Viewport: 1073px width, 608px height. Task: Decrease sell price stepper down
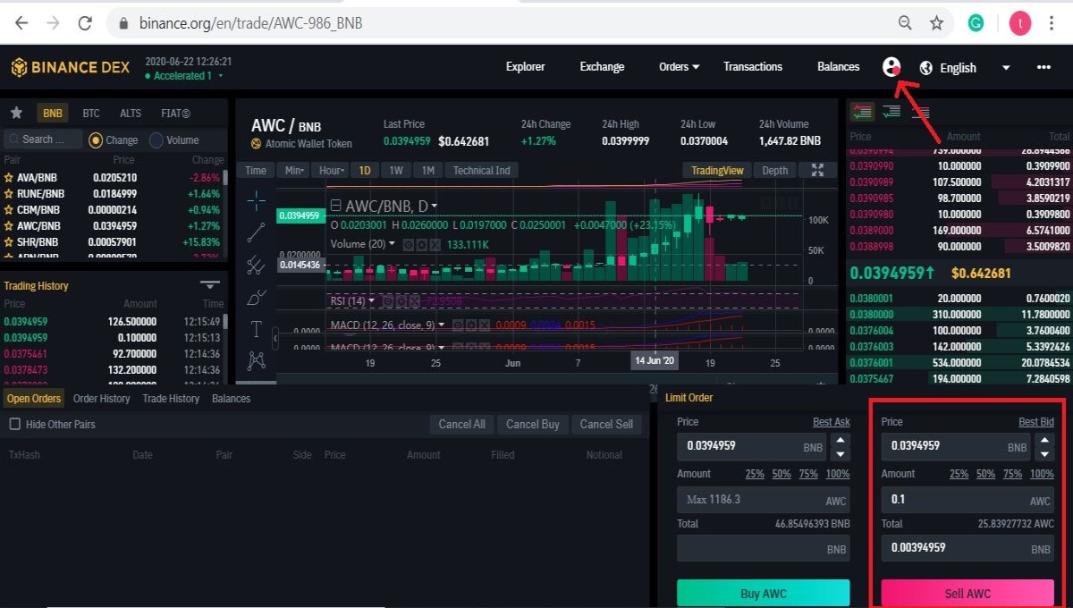point(1044,452)
